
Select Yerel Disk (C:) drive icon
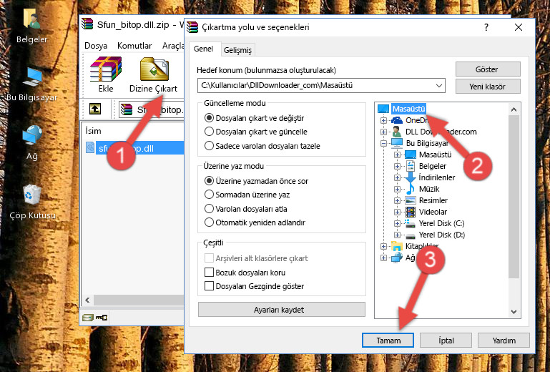(x=410, y=223)
